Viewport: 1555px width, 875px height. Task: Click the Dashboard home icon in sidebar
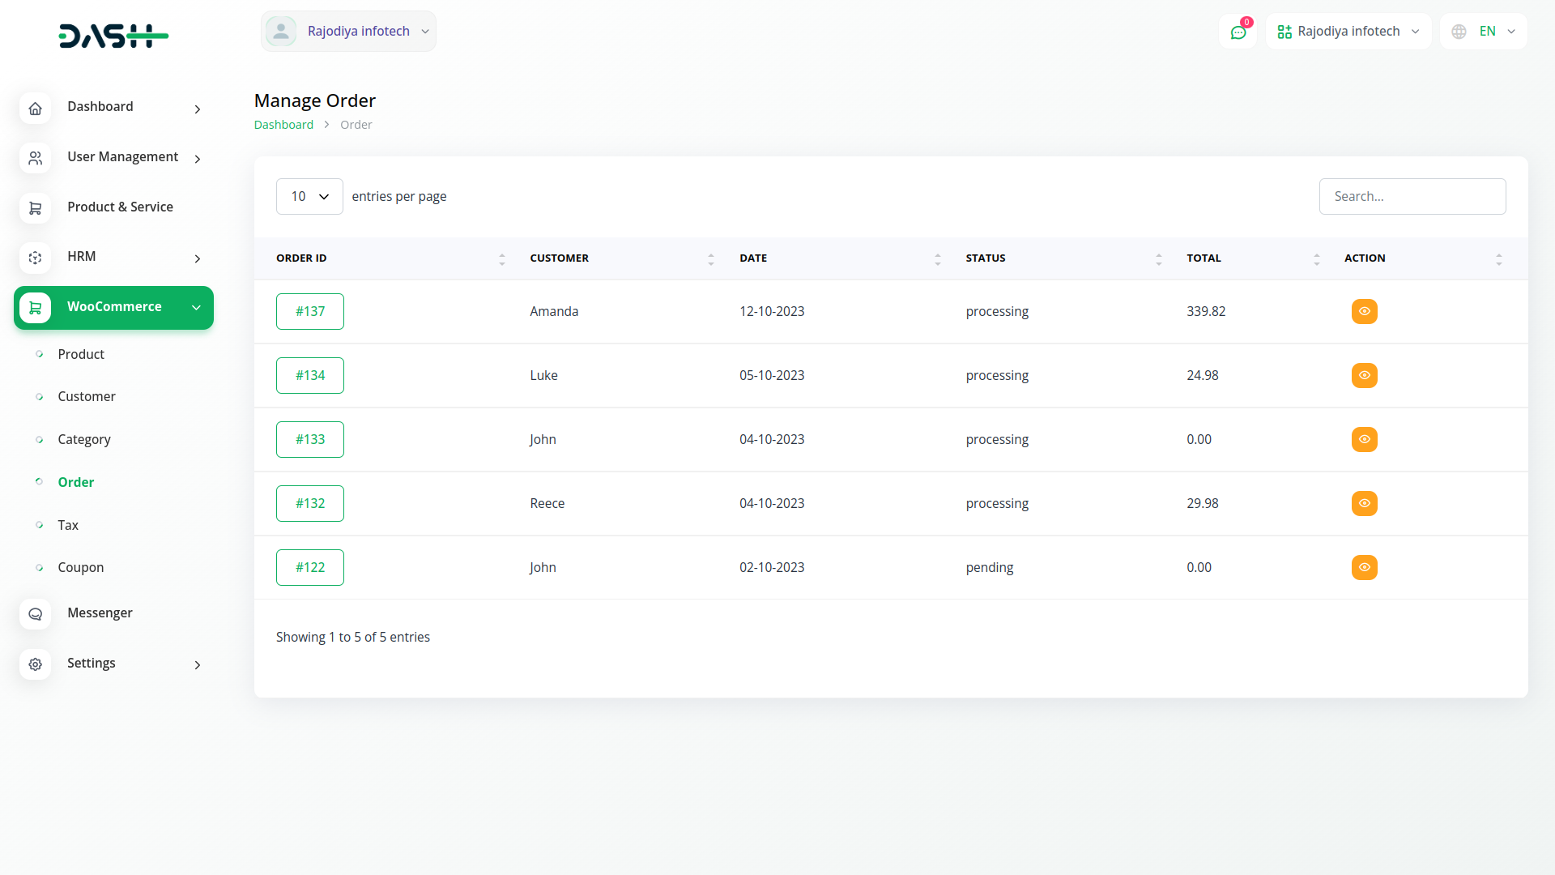35,109
